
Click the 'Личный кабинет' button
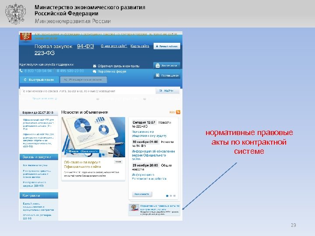pos(167,46)
